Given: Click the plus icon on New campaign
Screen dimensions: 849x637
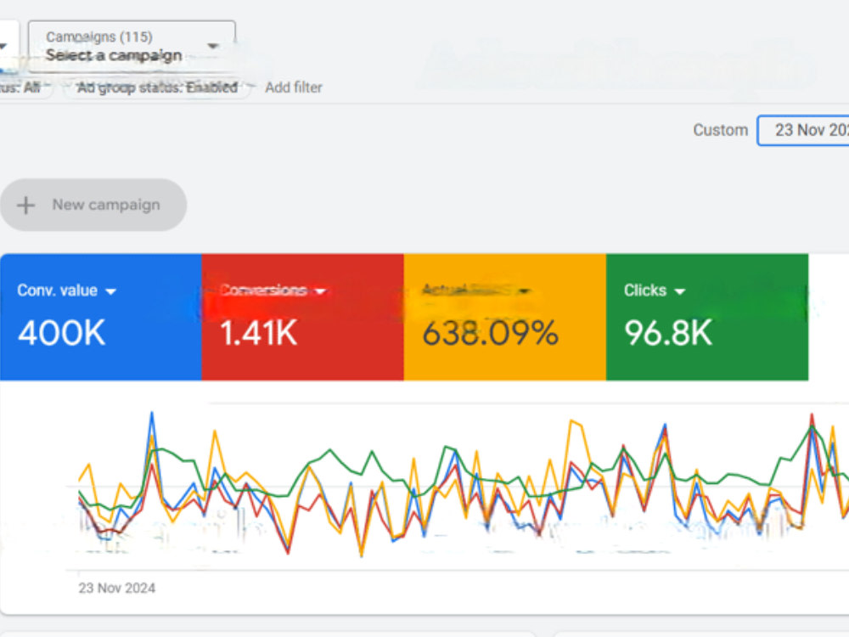Looking at the screenshot, I should pos(25,206).
